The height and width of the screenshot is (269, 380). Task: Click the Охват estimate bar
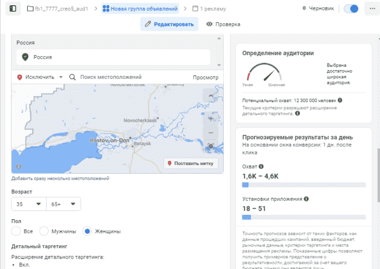[304, 185]
